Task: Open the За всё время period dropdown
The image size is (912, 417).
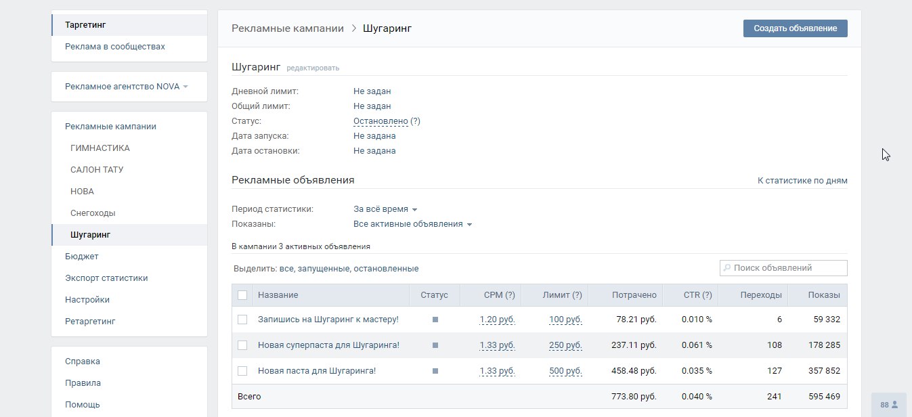Action: pos(385,209)
